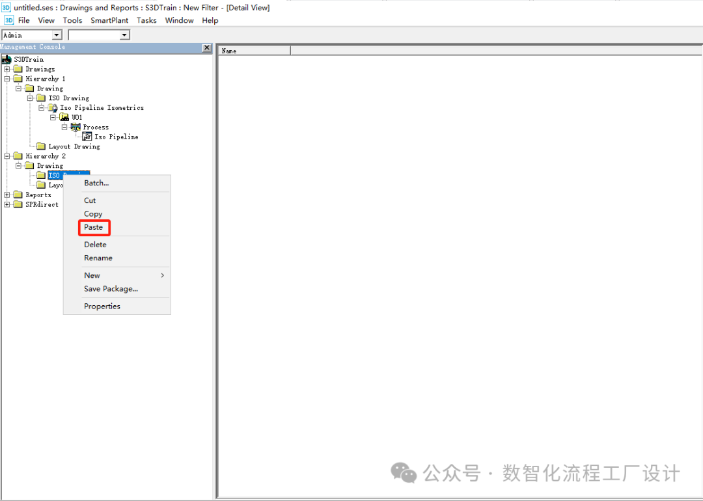Click the Name column header

(255, 51)
